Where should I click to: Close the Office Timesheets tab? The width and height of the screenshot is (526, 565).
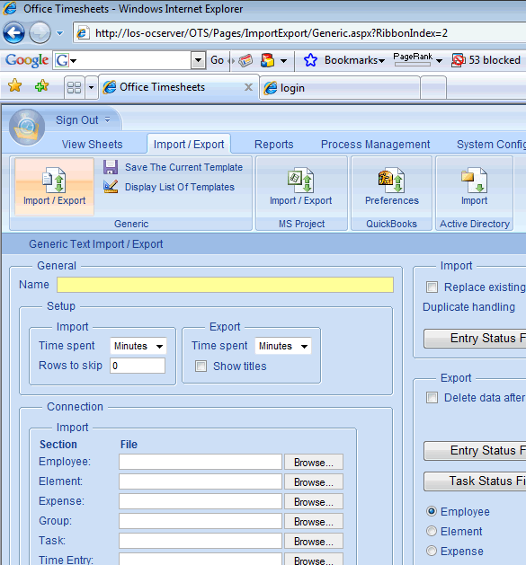(x=248, y=87)
